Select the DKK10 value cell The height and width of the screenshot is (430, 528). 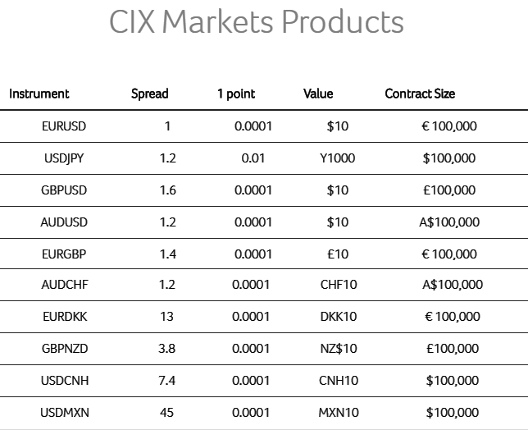tap(338, 317)
